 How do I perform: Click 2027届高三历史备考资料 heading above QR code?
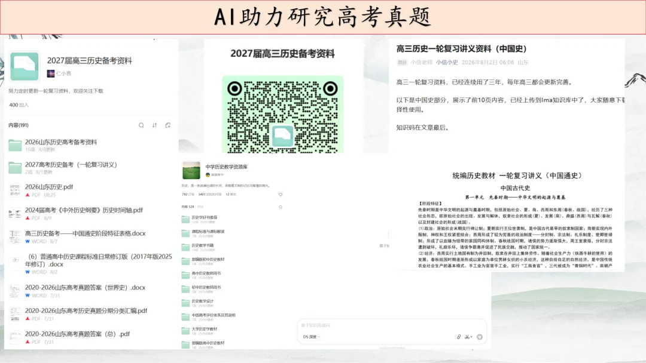pyautogui.click(x=282, y=54)
